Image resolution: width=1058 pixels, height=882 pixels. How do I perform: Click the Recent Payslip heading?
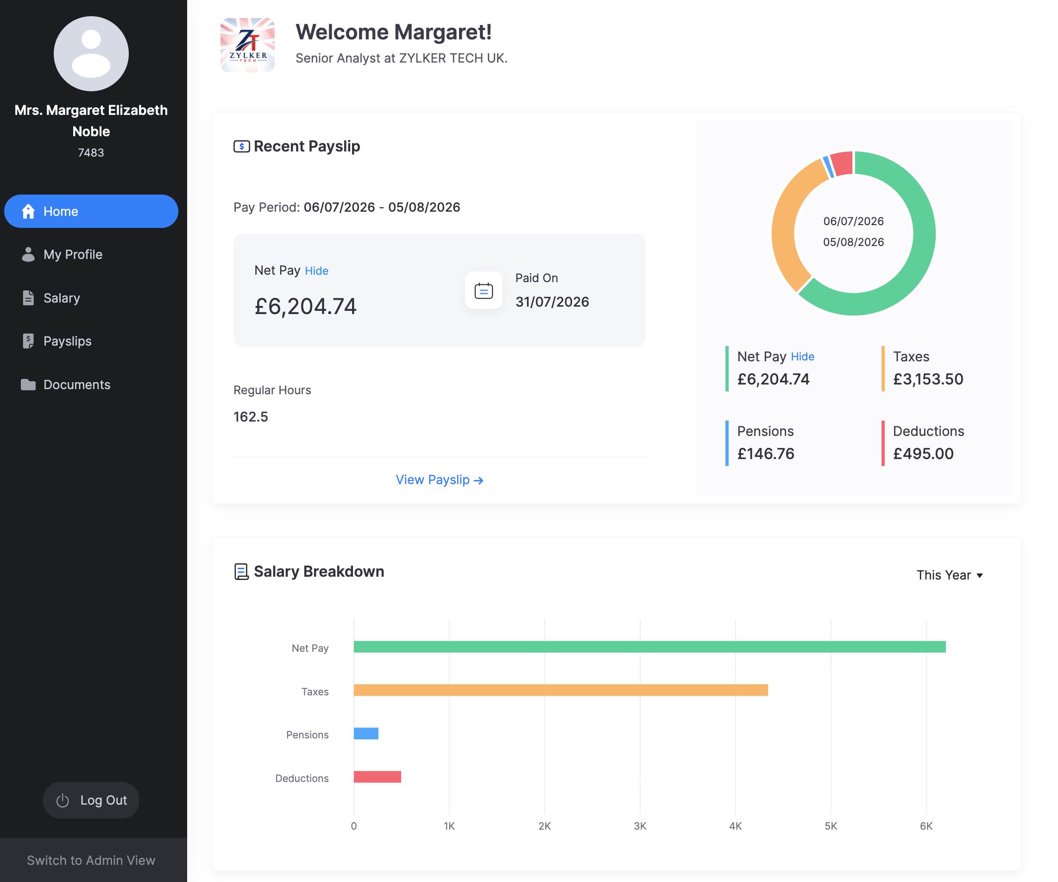pos(307,146)
